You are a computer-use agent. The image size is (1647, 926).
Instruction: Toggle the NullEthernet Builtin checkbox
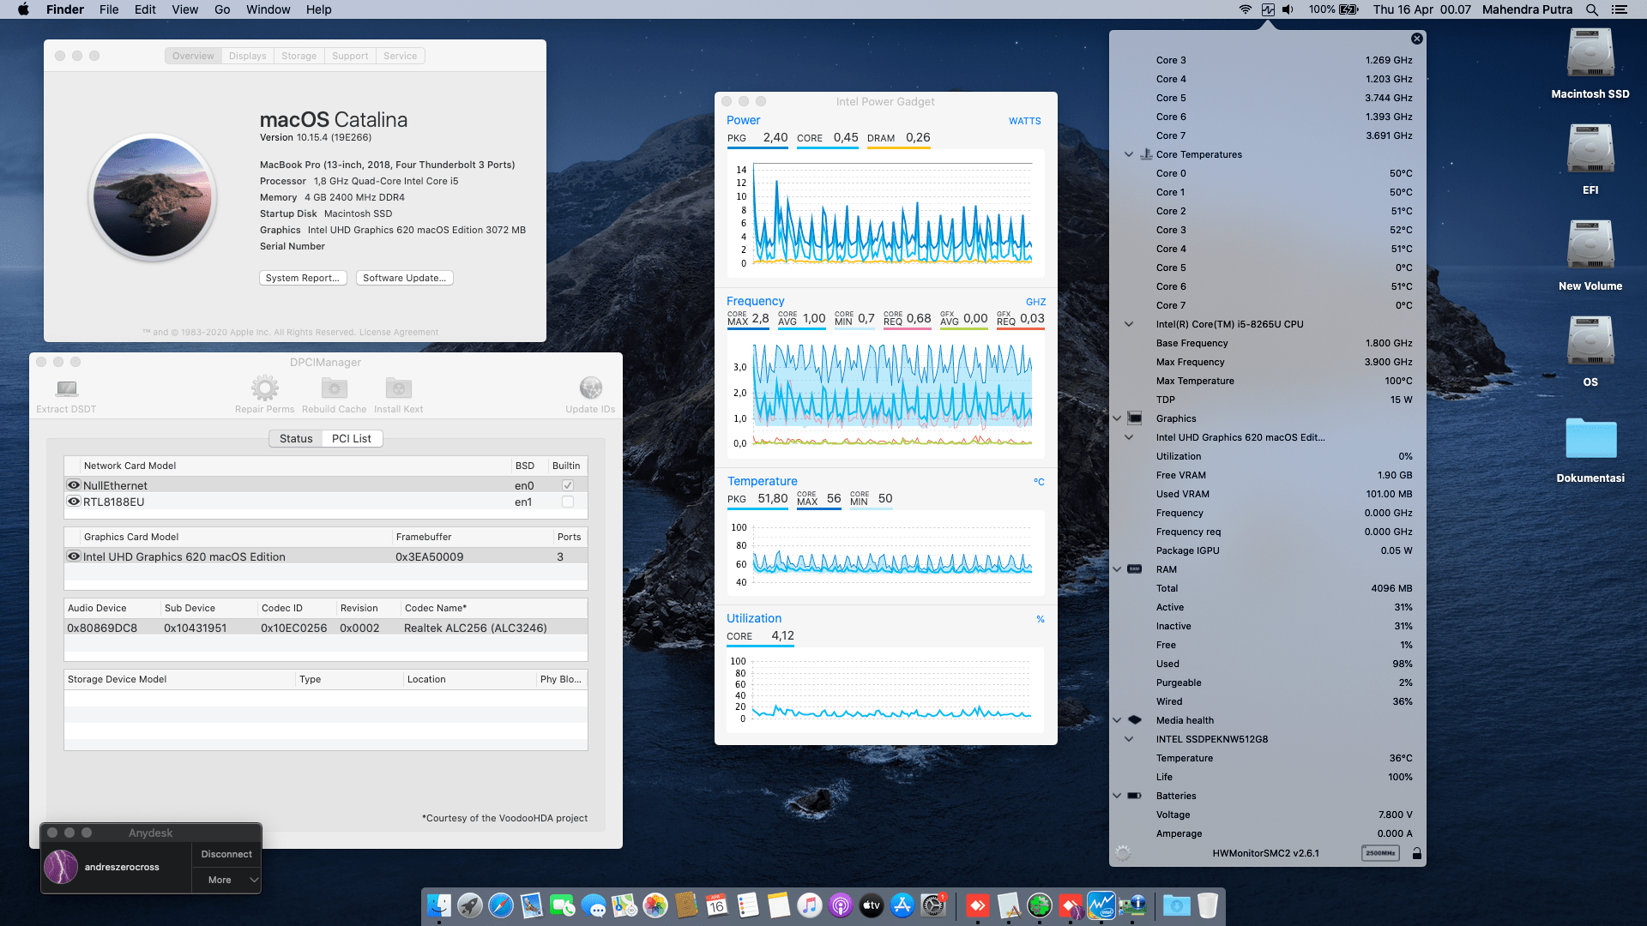point(567,484)
